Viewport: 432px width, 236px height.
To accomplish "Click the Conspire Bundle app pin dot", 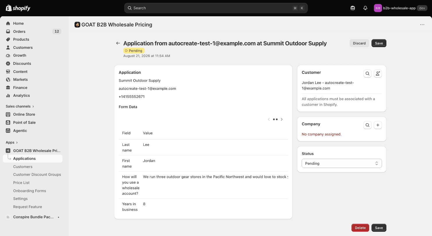I will point(58,217).
